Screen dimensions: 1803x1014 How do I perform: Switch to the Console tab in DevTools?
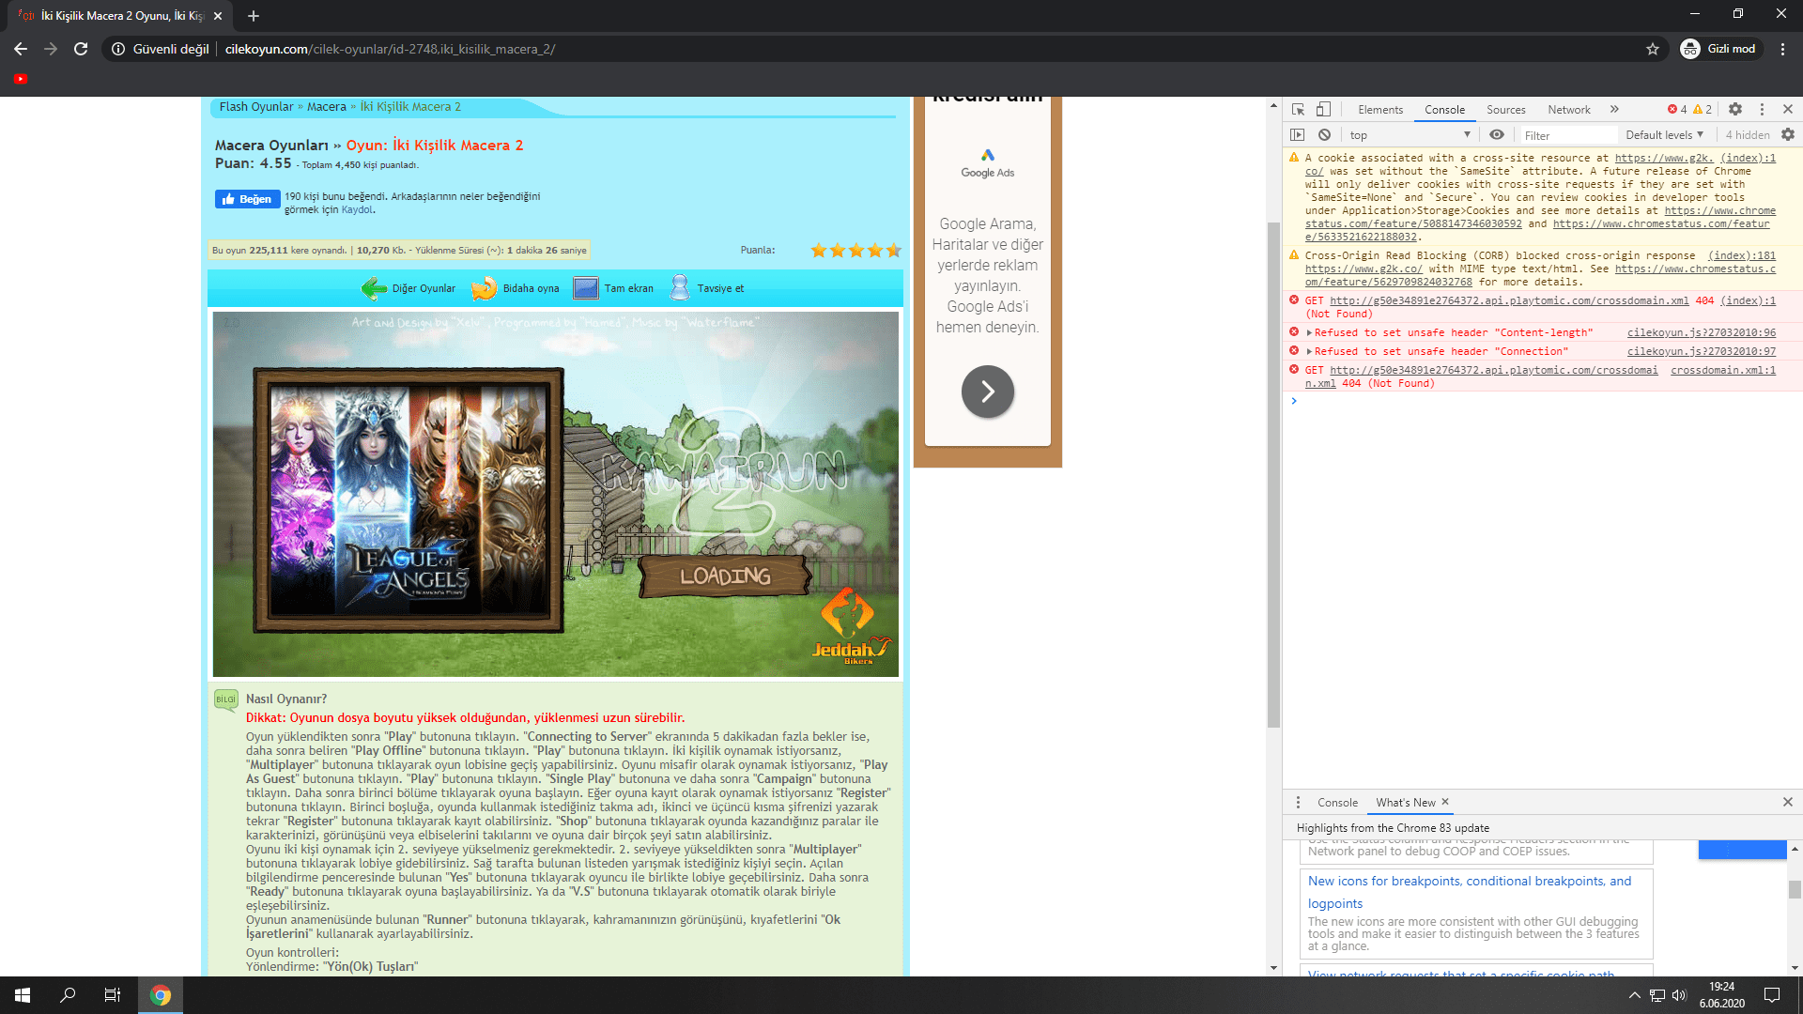click(x=1444, y=110)
